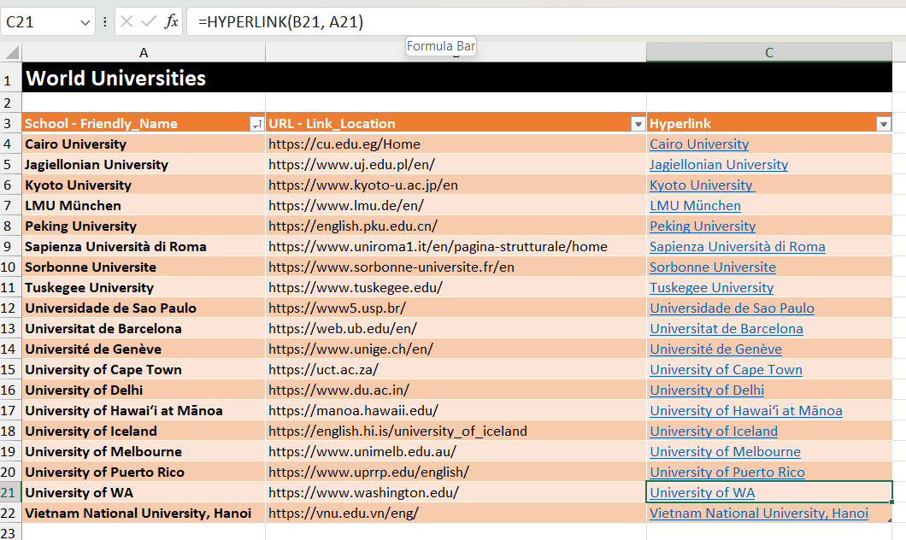Select row 12 header

coord(10,308)
